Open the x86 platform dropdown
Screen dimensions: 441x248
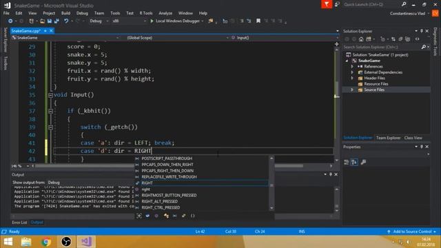[x=129, y=21]
